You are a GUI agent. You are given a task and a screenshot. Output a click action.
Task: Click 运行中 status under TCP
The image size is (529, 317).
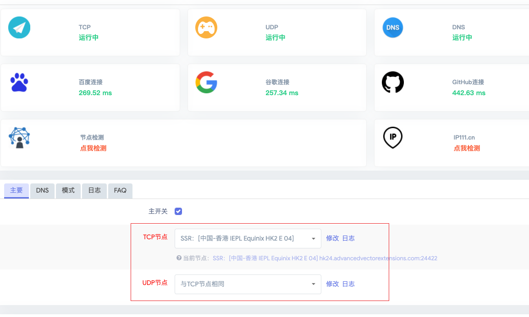(x=89, y=38)
